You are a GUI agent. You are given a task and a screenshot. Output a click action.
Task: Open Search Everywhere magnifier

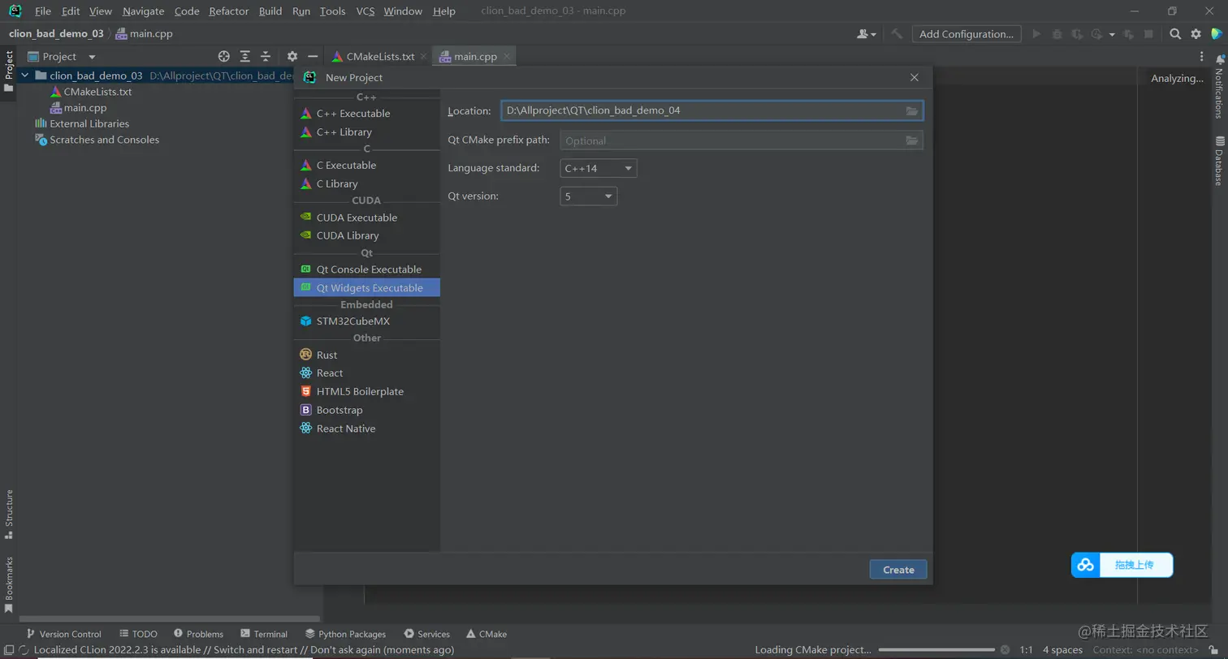pos(1175,34)
